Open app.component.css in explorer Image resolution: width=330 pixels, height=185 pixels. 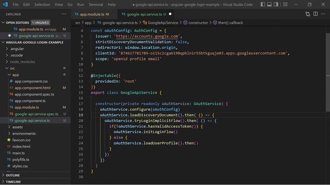click(x=31, y=81)
